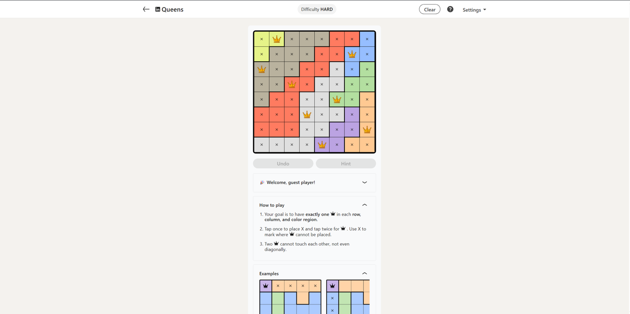Collapse the Examples section
This screenshot has width=630, height=314.
point(364,273)
